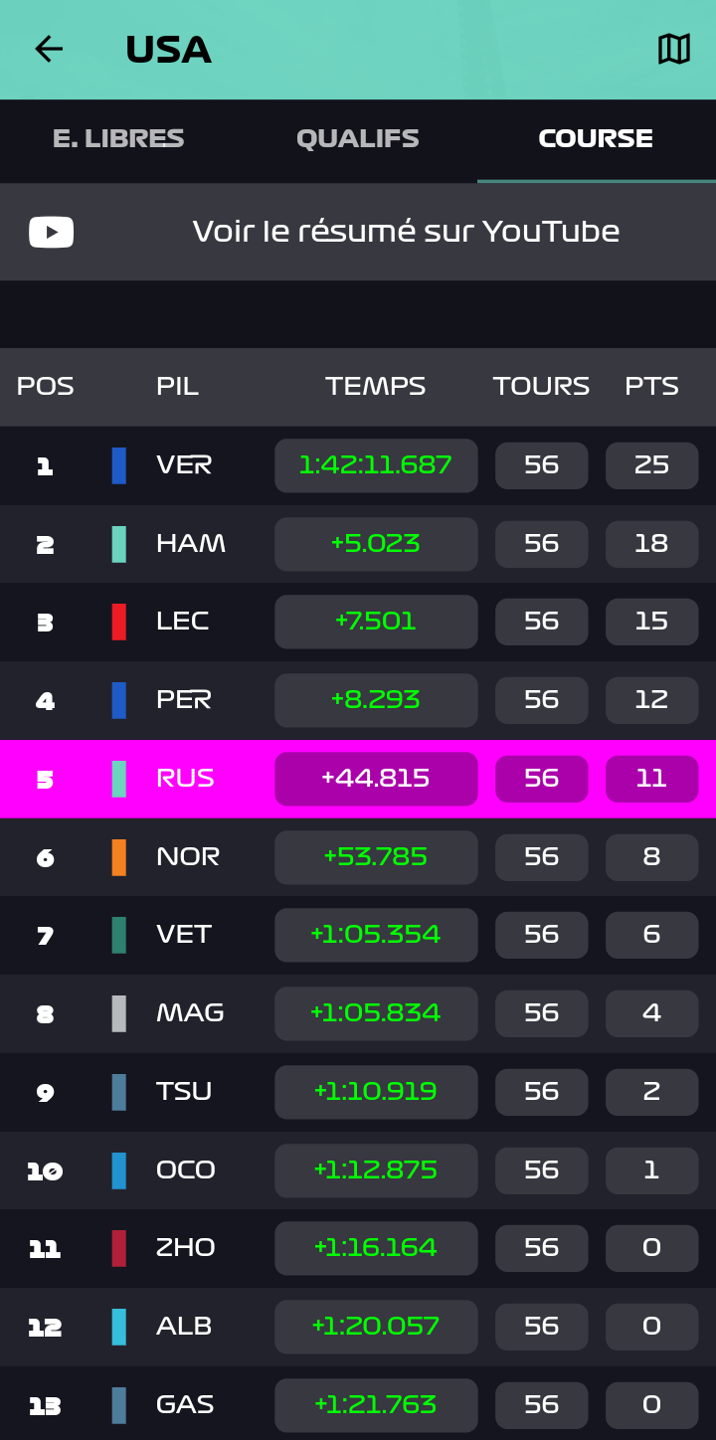Image resolution: width=716 pixels, height=1440 pixels.
Task: Switch to the E. LIBRES tab
Action: [x=118, y=139]
